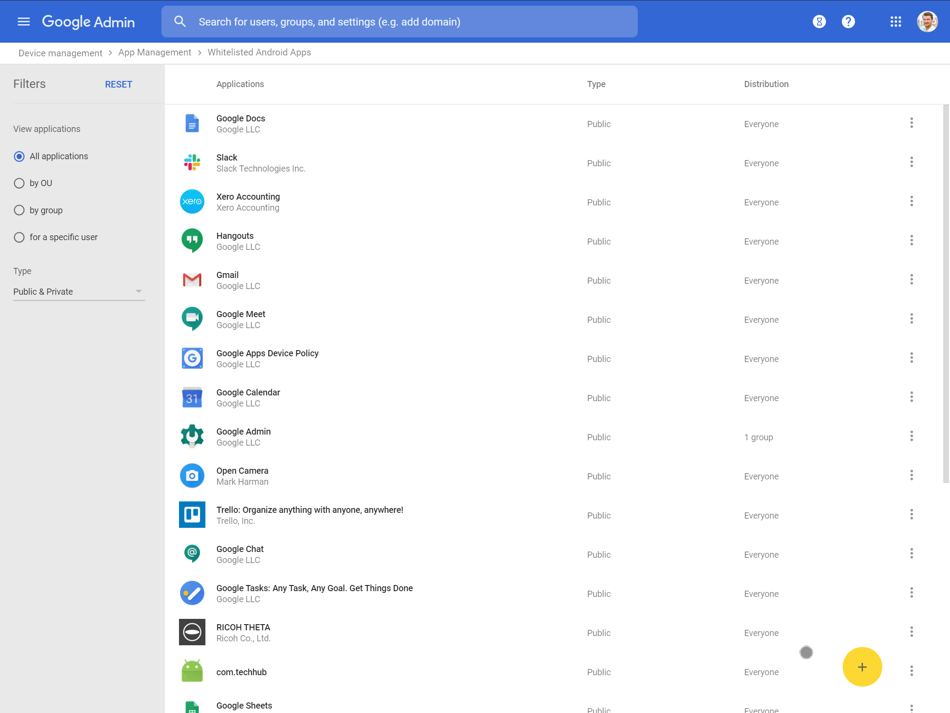This screenshot has height=713, width=950.
Task: Click the Google Meet app icon
Action: point(192,319)
